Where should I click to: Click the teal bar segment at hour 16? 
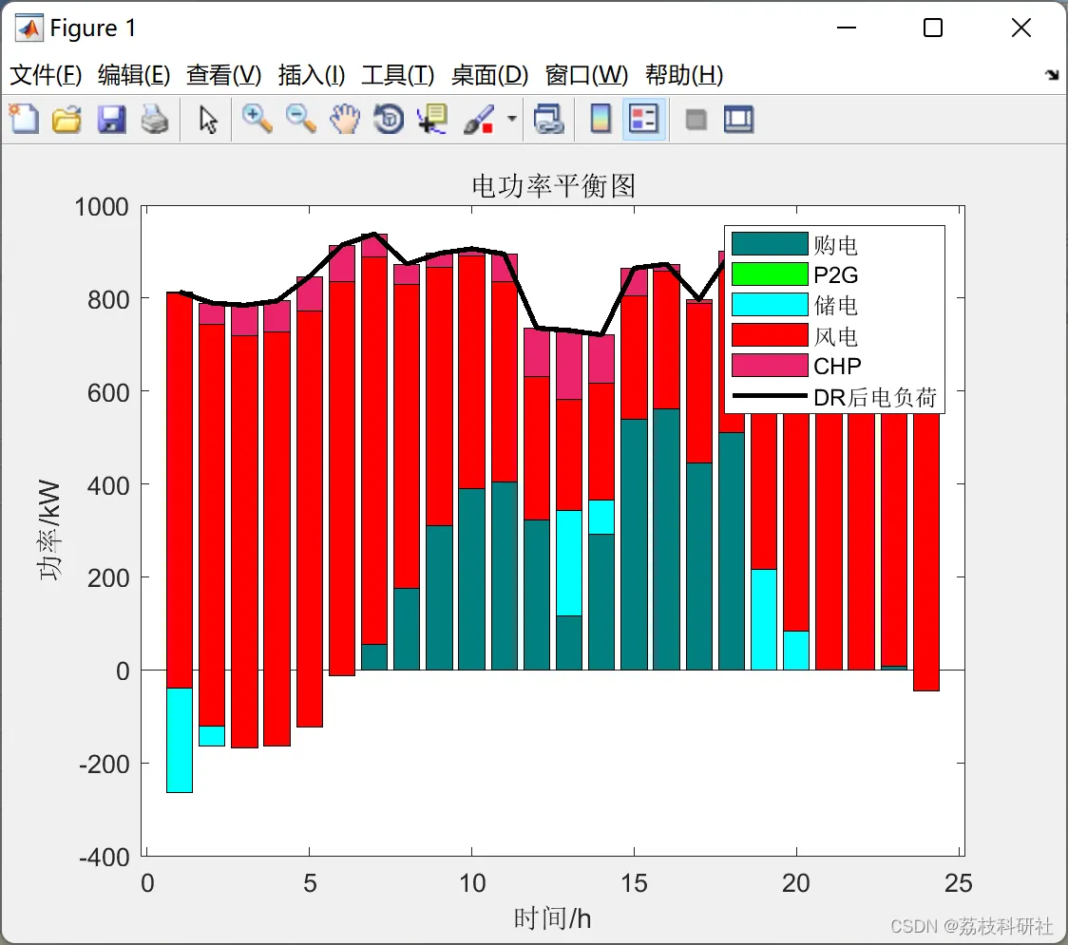point(666,539)
